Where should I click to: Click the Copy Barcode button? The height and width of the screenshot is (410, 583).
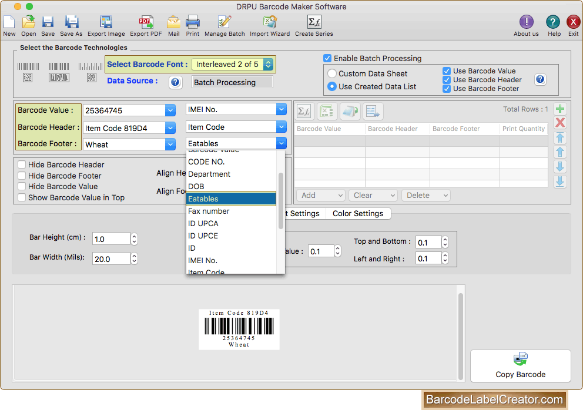pos(521,366)
